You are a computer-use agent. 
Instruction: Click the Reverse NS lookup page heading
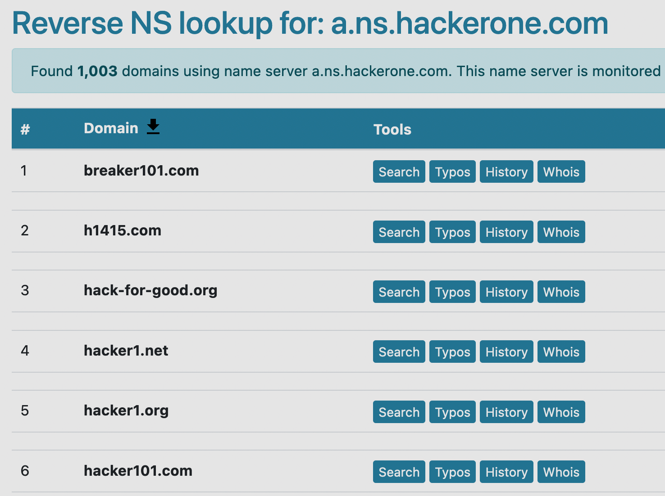310,23
